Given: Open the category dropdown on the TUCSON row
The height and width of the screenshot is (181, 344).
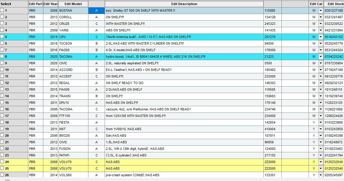Looking at the screenshot, I should point(321,43).
